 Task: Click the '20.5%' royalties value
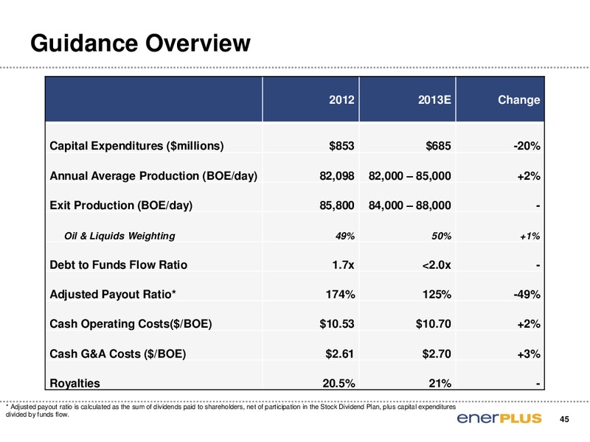tap(339, 383)
